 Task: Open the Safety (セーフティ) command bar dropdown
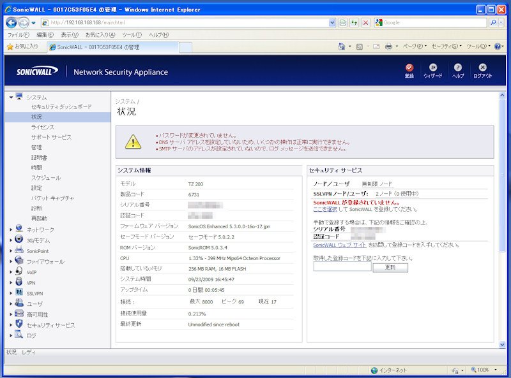click(x=446, y=47)
